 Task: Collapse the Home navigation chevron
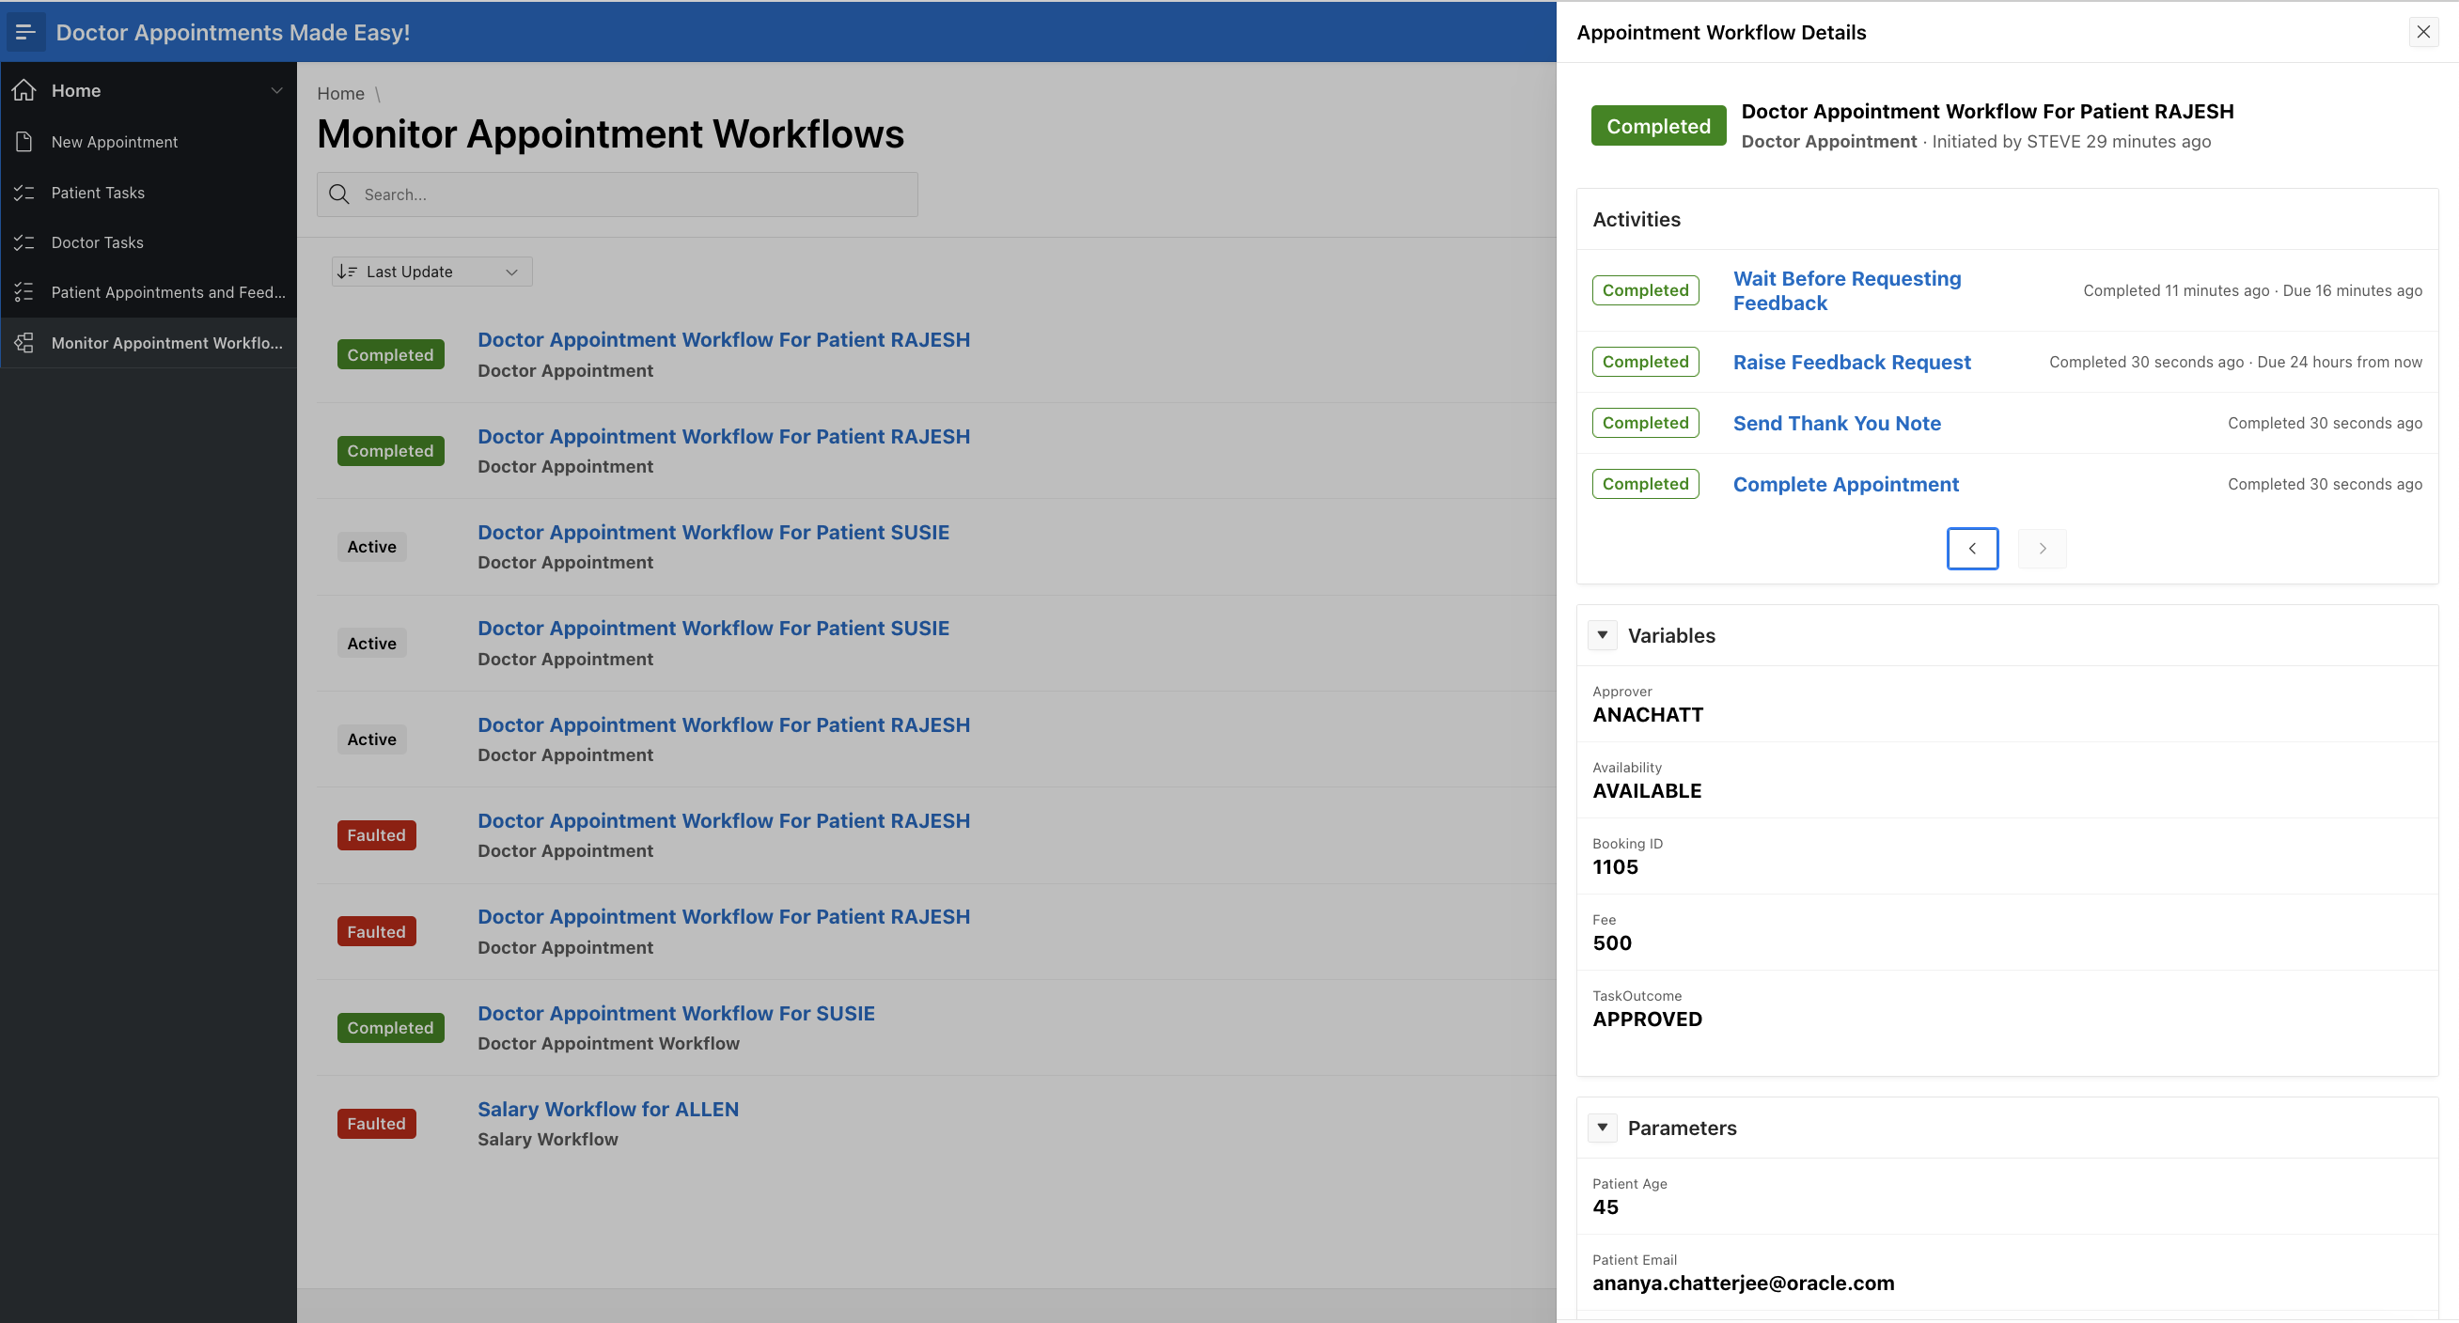coord(277,91)
